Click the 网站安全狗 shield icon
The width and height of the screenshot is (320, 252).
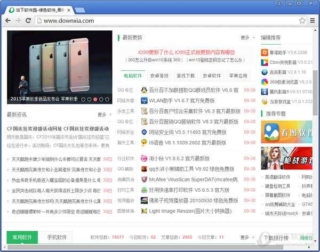click(144, 132)
